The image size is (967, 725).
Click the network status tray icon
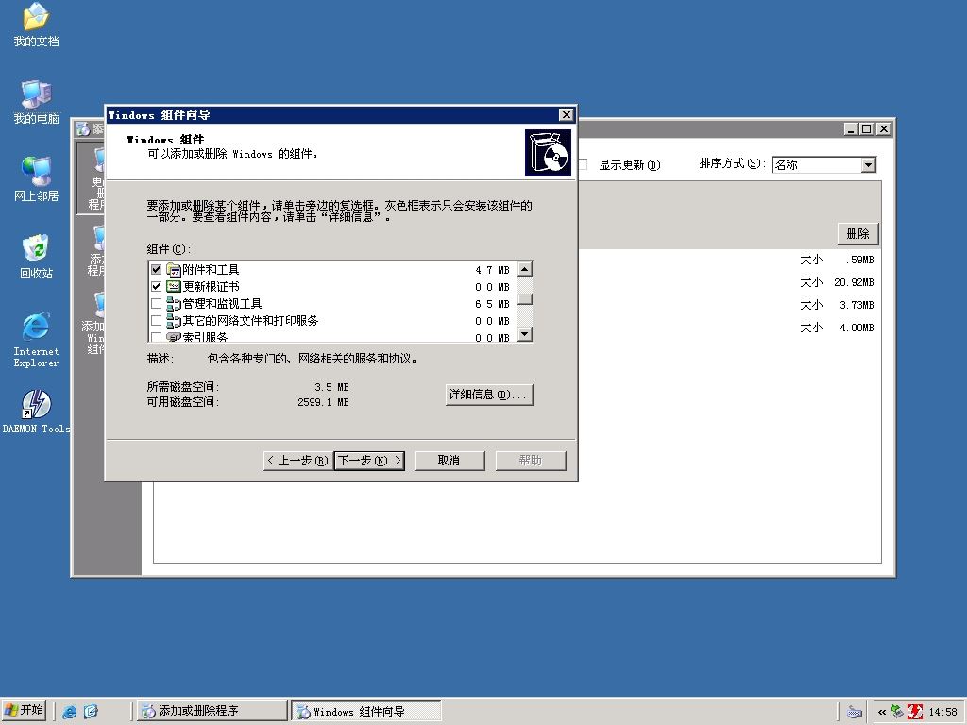[x=897, y=712]
